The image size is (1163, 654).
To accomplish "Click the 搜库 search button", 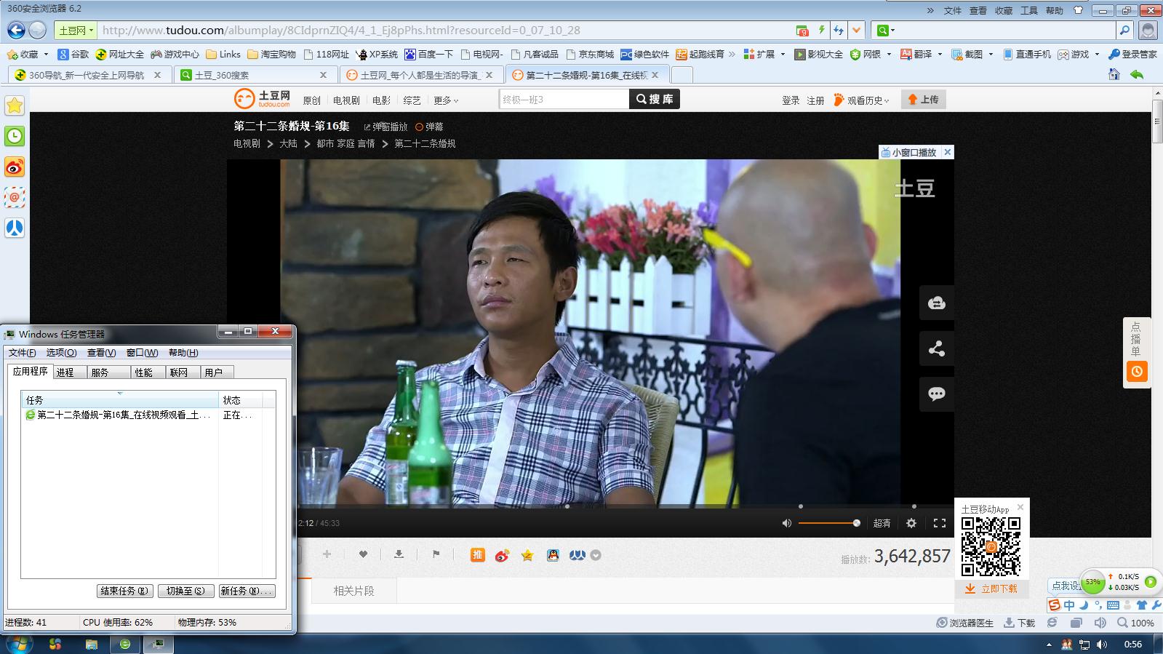I will click(655, 99).
